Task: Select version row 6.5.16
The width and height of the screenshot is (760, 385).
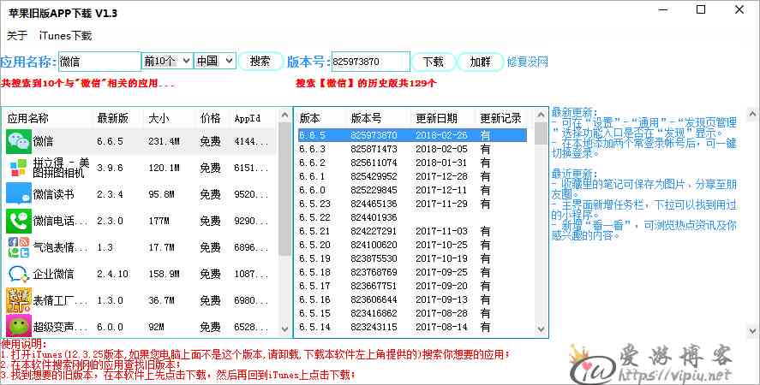Action: 412,299
